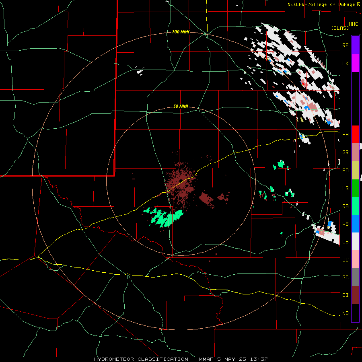The height and width of the screenshot is (362, 362).
Task: Click the HR legend label
Action: point(345,188)
